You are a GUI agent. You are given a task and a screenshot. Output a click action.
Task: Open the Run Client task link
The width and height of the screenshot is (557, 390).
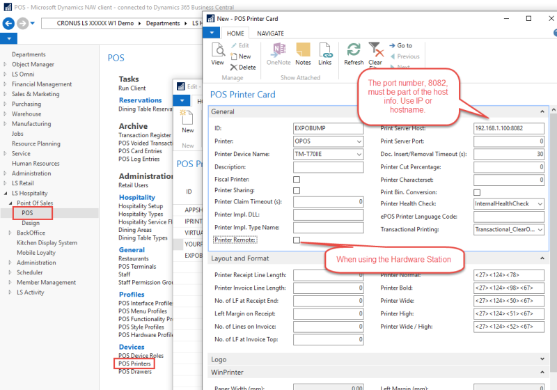click(x=132, y=88)
